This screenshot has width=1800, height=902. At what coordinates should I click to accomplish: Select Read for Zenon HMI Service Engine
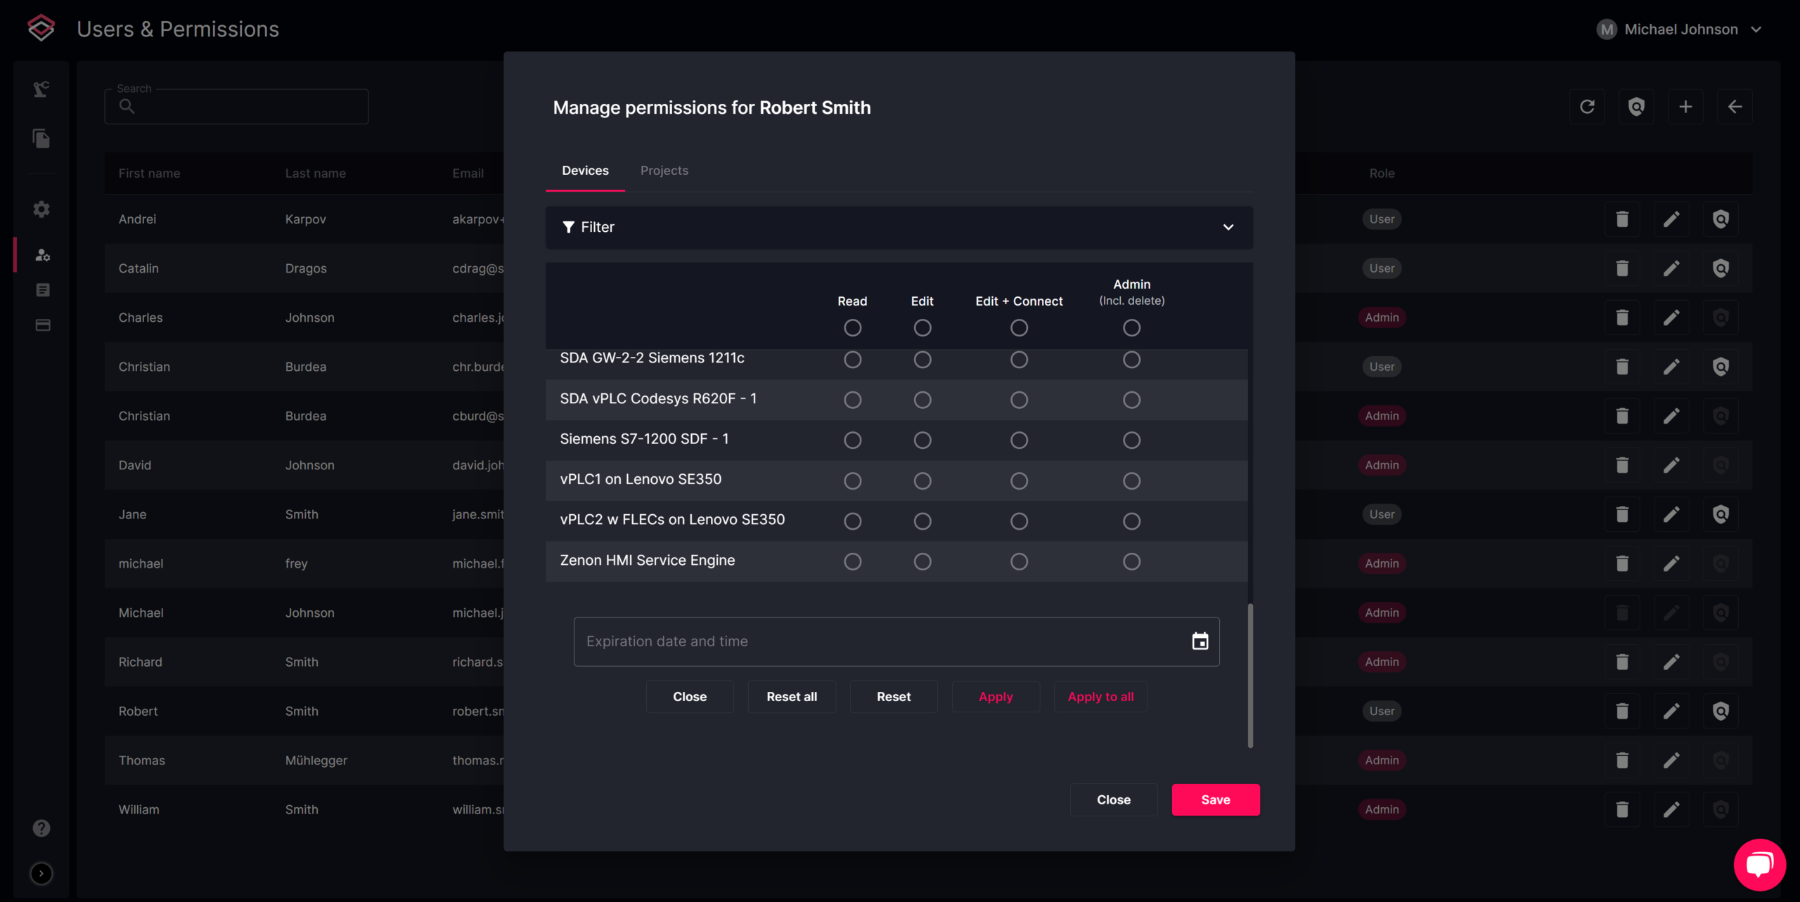[x=852, y=561]
